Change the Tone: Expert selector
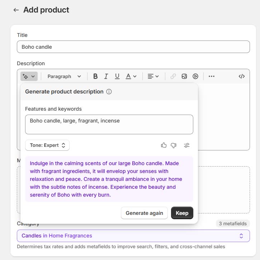Viewport: 260px width, 260px height. pos(47,145)
